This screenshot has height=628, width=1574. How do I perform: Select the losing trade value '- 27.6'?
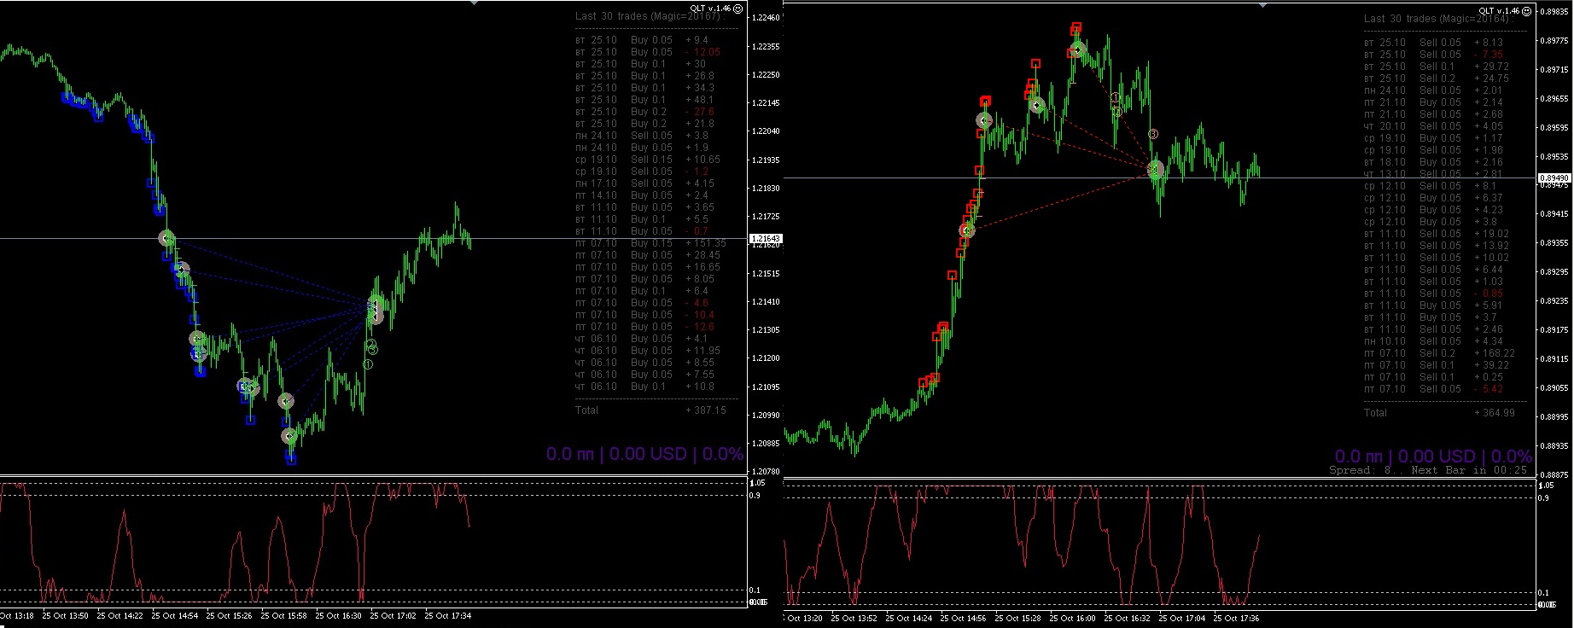click(x=700, y=112)
